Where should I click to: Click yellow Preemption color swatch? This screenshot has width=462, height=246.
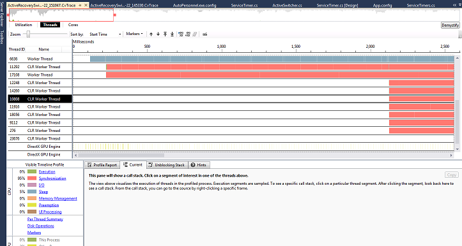[32, 205]
